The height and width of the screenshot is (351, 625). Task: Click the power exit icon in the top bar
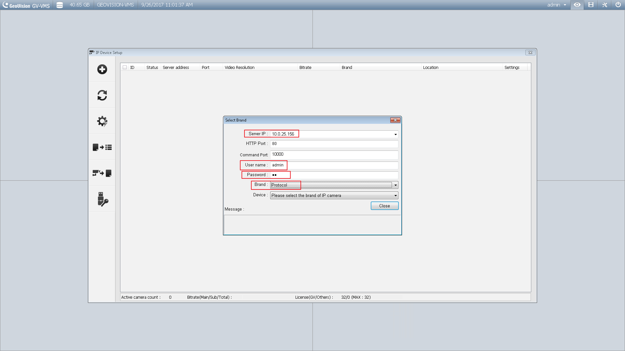click(618, 5)
